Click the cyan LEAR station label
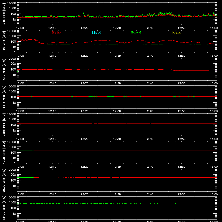222x222 pixels. point(96,32)
